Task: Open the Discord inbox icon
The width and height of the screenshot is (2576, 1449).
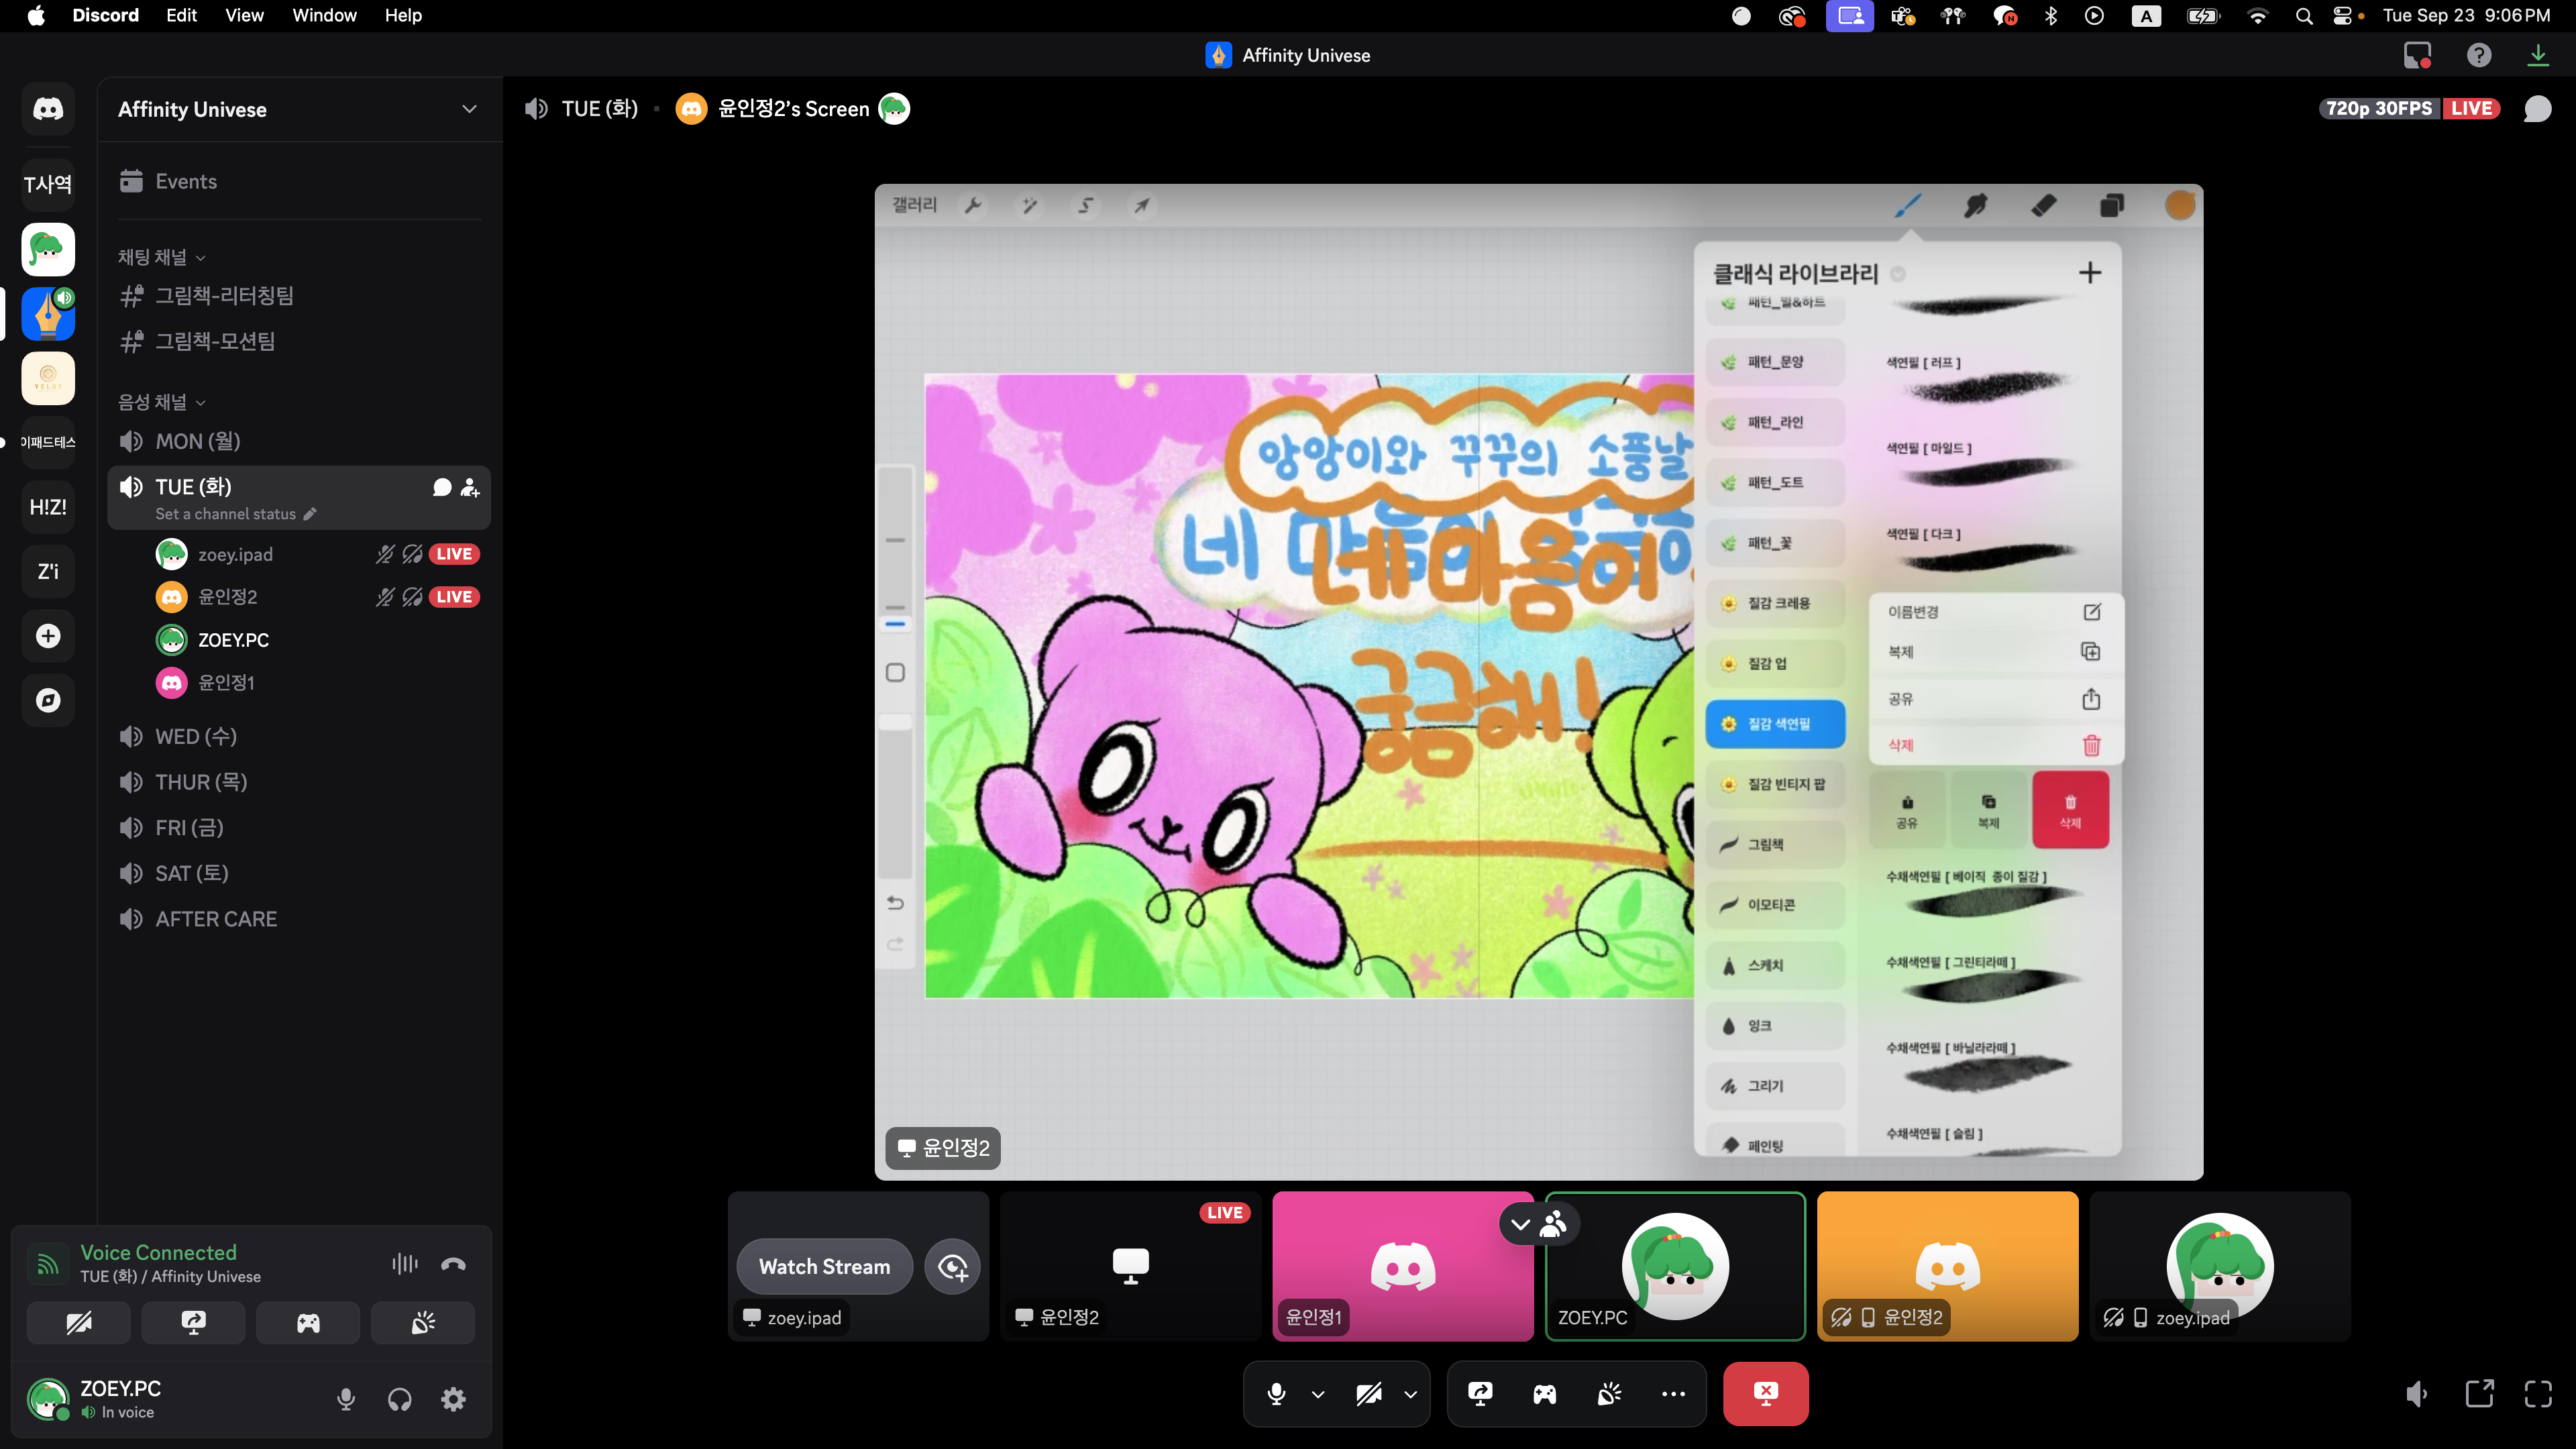Action: pos(2417,55)
